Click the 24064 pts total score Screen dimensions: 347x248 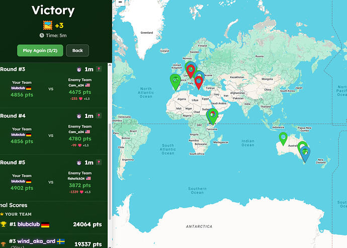88,224
